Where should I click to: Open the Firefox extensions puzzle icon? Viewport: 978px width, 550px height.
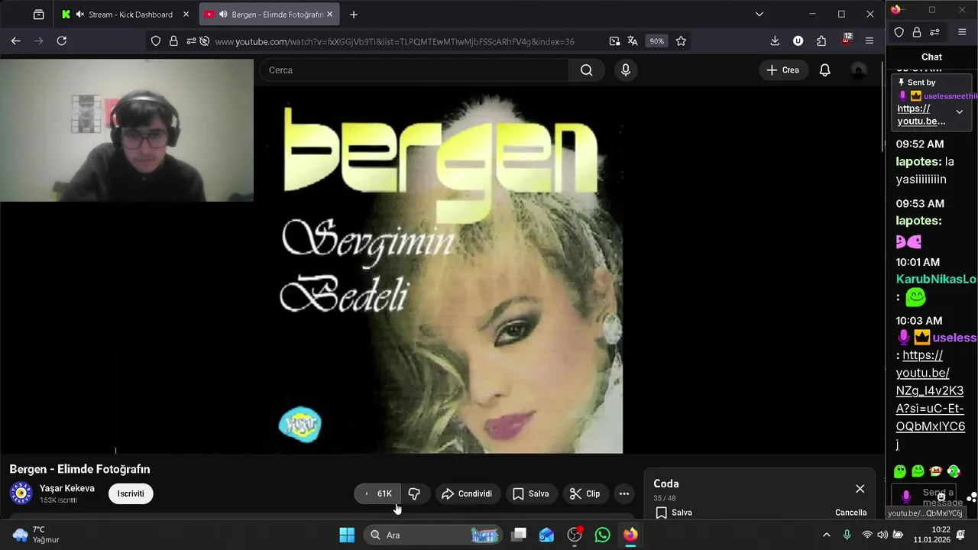tap(821, 41)
